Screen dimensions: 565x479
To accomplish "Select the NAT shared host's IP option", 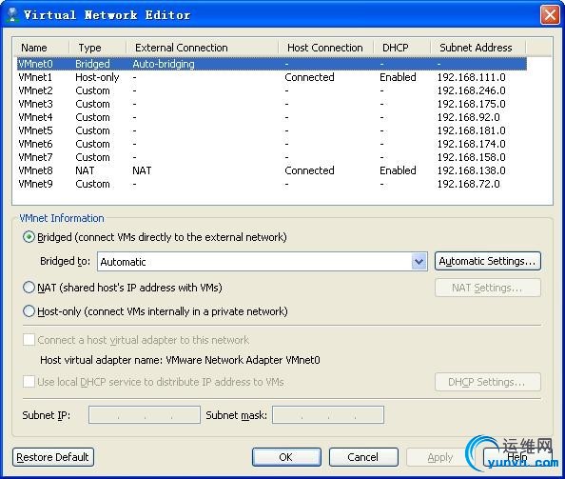I will 29,288.
